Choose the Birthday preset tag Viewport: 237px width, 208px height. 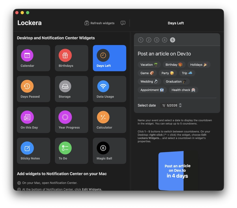(x=174, y=65)
